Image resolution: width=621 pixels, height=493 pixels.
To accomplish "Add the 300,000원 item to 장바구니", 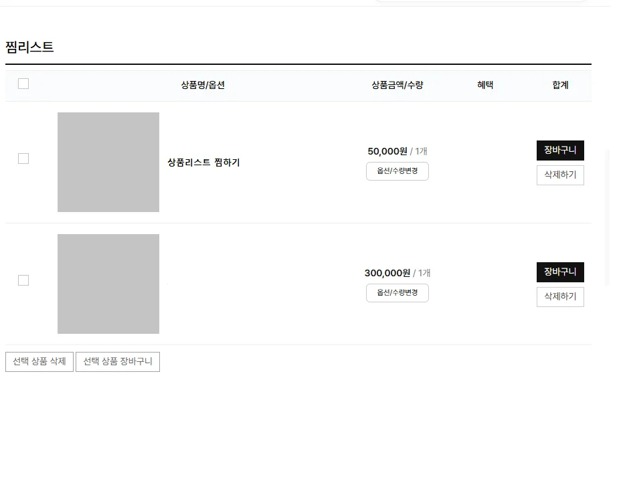I will click(560, 272).
